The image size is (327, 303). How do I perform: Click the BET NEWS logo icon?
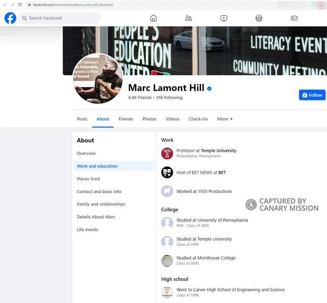pos(167,172)
